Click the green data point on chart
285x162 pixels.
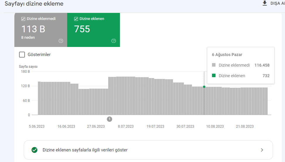pos(204,87)
